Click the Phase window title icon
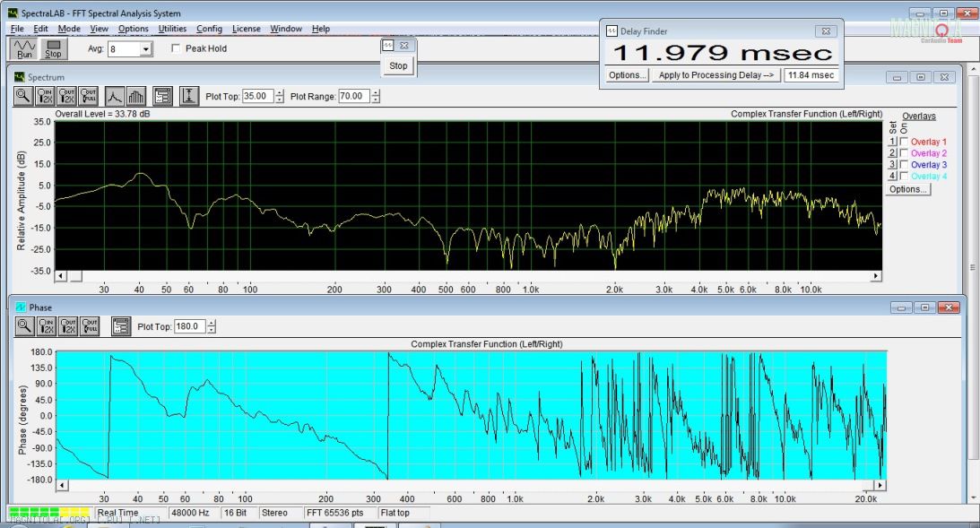The height and width of the screenshot is (528, 980). (x=20, y=307)
